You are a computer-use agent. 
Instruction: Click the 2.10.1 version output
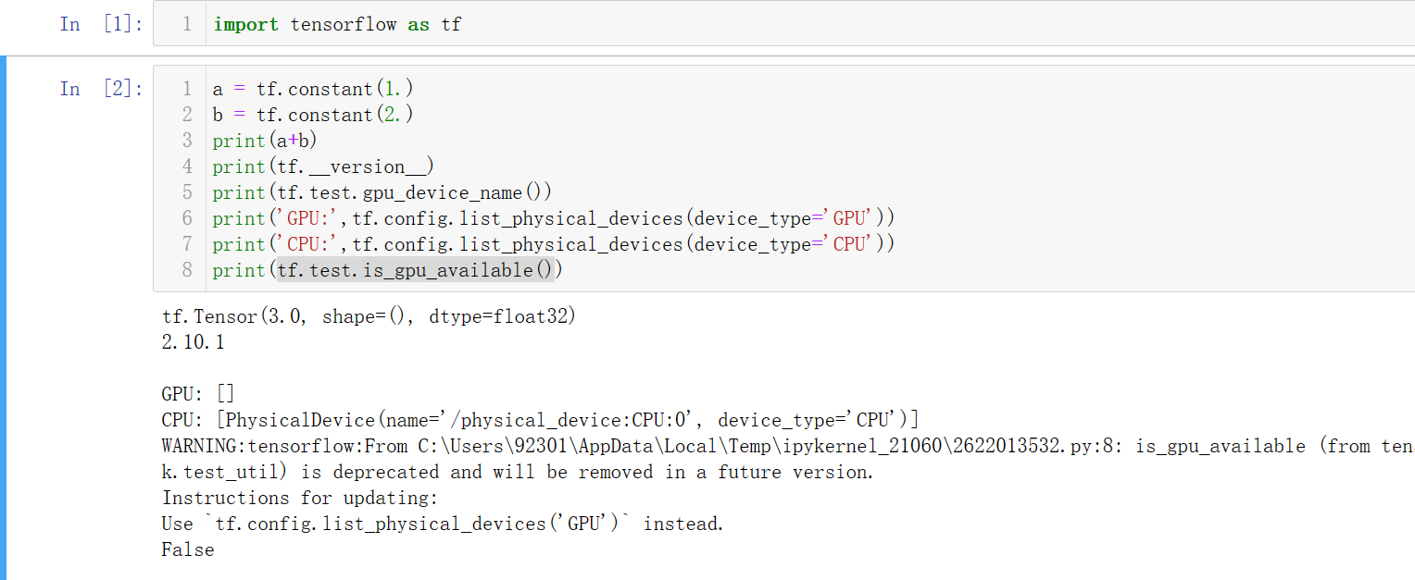[x=193, y=342]
